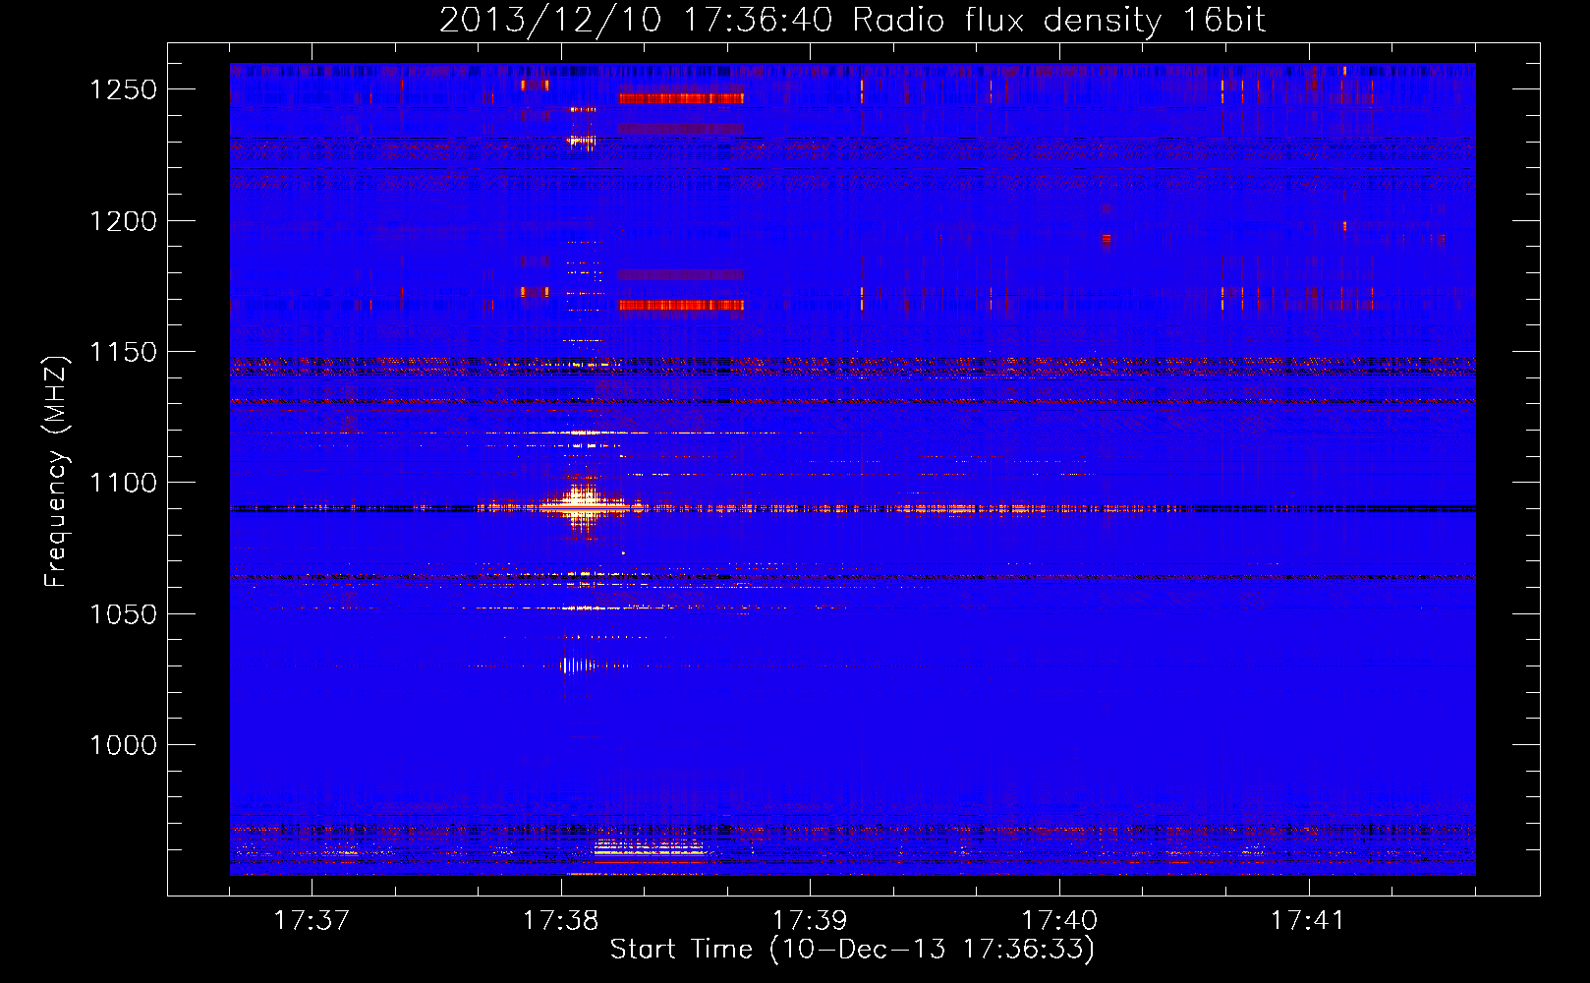Viewport: 1590px width, 983px height.
Task: Click the plot title '2013/12/10 17:36:40 Radio flux density 16bit'
Action: (x=852, y=20)
